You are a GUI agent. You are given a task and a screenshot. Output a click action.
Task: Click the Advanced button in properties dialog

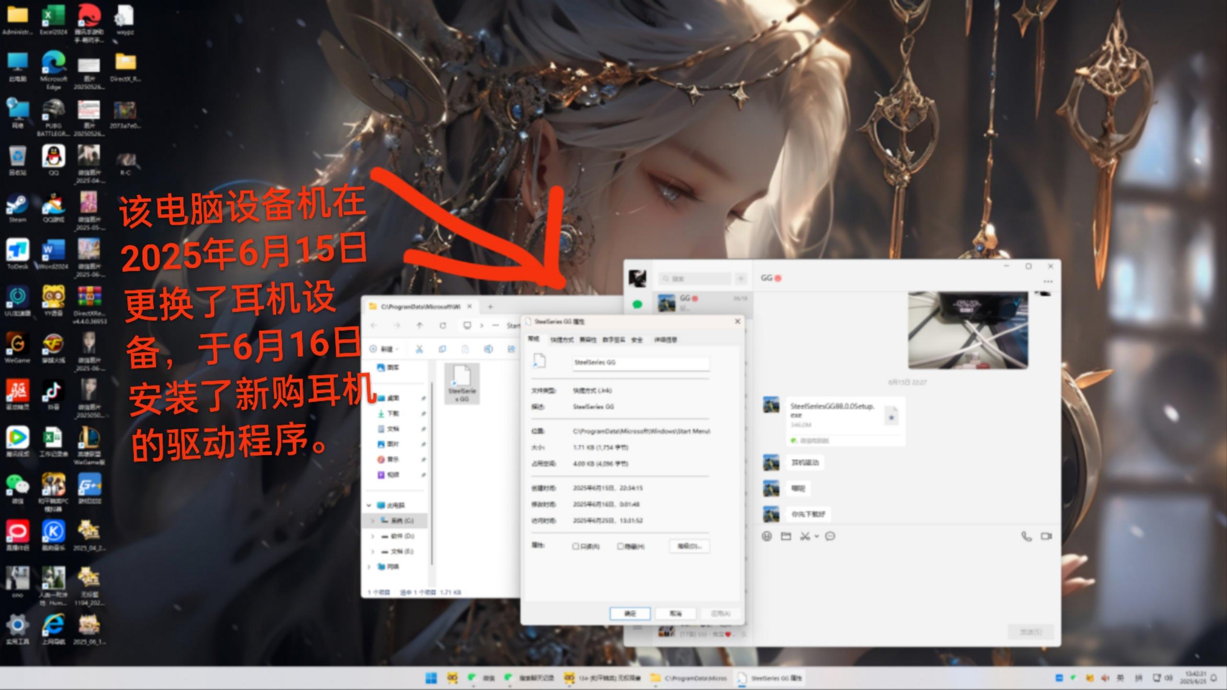pyautogui.click(x=689, y=546)
